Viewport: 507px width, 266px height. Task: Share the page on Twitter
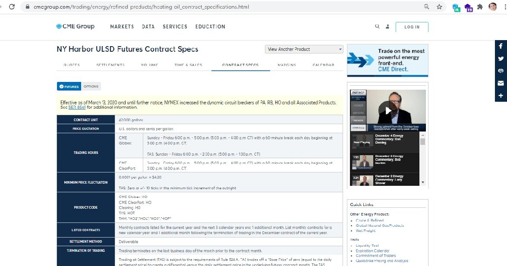(501, 59)
